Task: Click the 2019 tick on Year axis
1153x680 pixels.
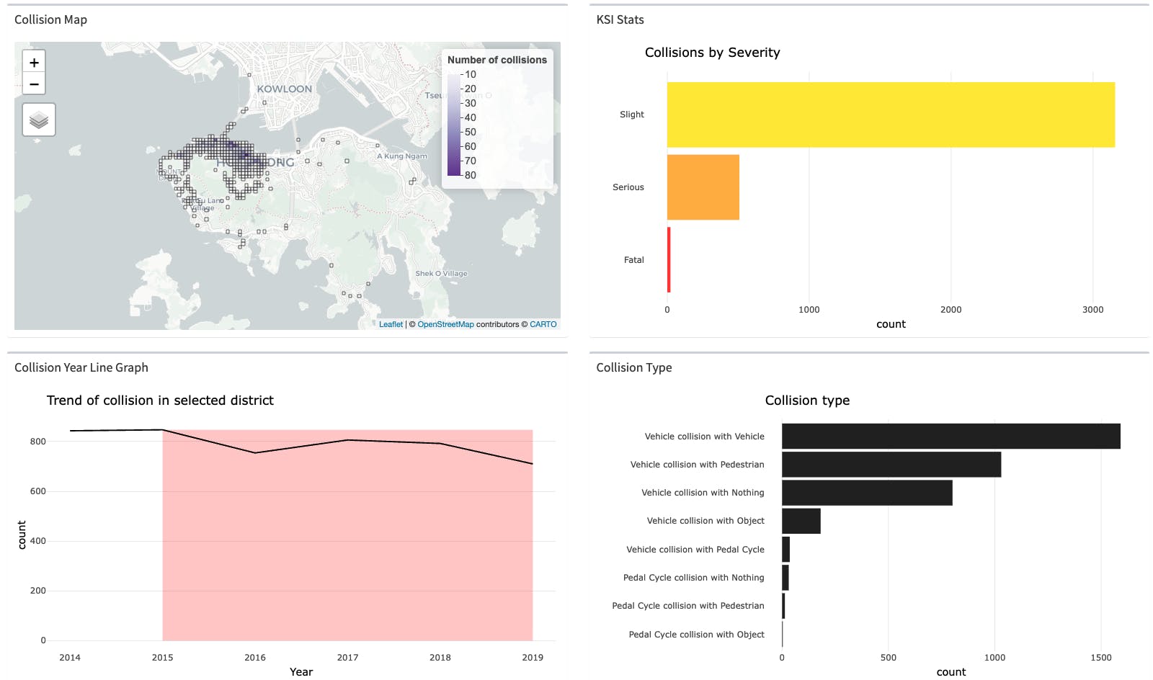Action: pyautogui.click(x=533, y=658)
